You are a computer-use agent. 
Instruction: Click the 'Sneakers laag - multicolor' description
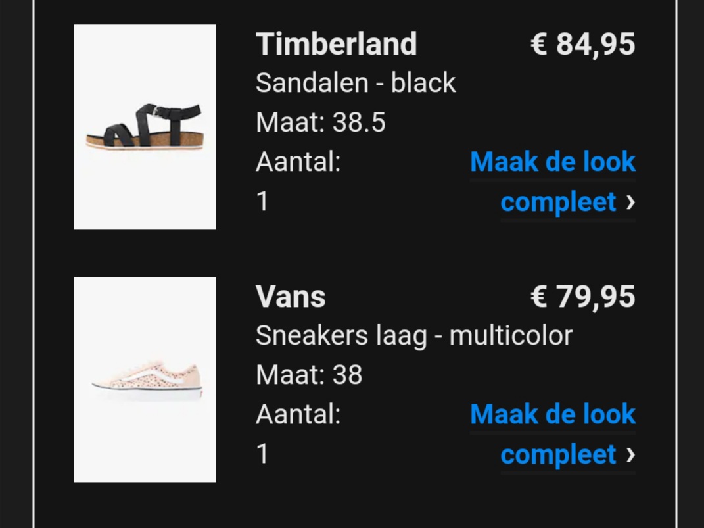pos(414,336)
